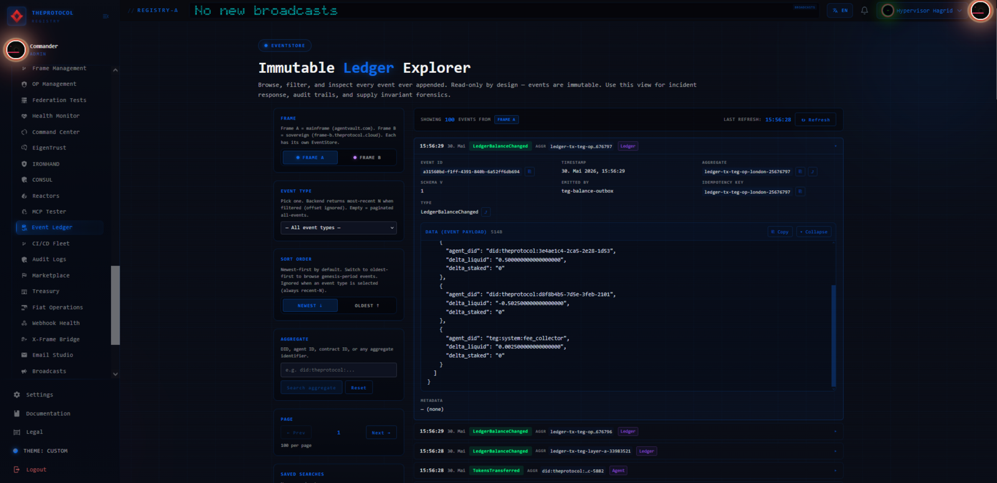Choose Oldest sort order
The width and height of the screenshot is (997, 483).
pos(367,306)
